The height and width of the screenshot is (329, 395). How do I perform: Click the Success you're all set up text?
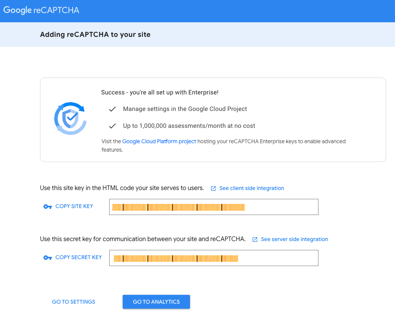click(160, 92)
